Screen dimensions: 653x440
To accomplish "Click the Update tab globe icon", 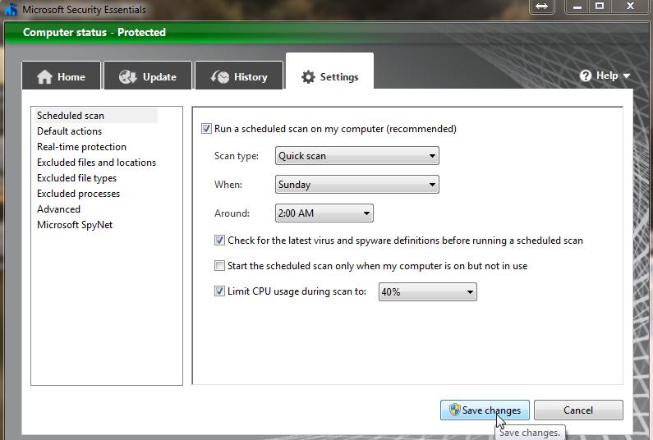I will tap(127, 77).
